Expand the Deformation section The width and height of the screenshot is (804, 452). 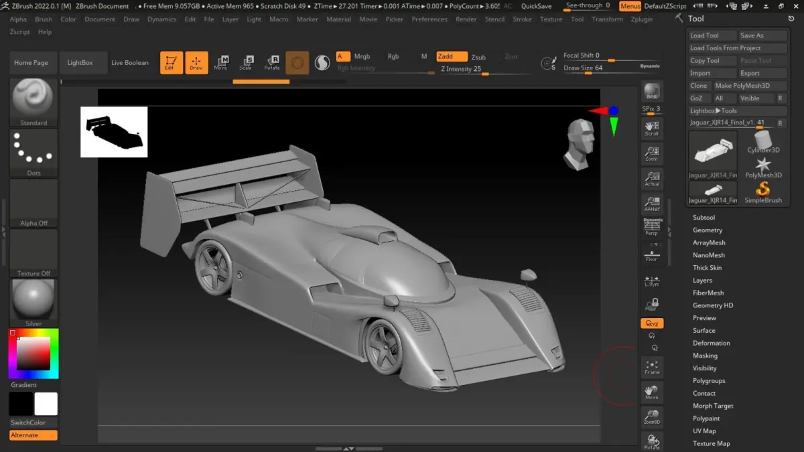(711, 343)
